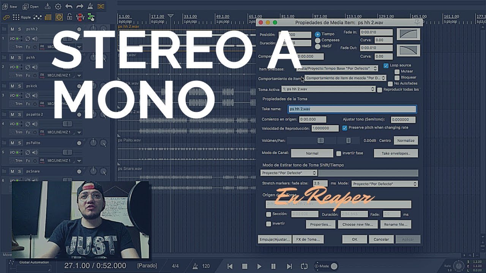Click OK in Media Item properties
The width and height of the screenshot is (486, 273).
pyautogui.click(x=354, y=239)
